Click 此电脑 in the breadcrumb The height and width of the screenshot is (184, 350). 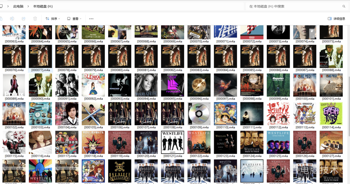(x=18, y=6)
